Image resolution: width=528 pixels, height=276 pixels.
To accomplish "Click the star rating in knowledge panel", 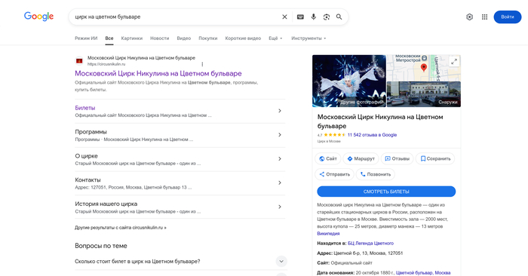I will pos(334,135).
